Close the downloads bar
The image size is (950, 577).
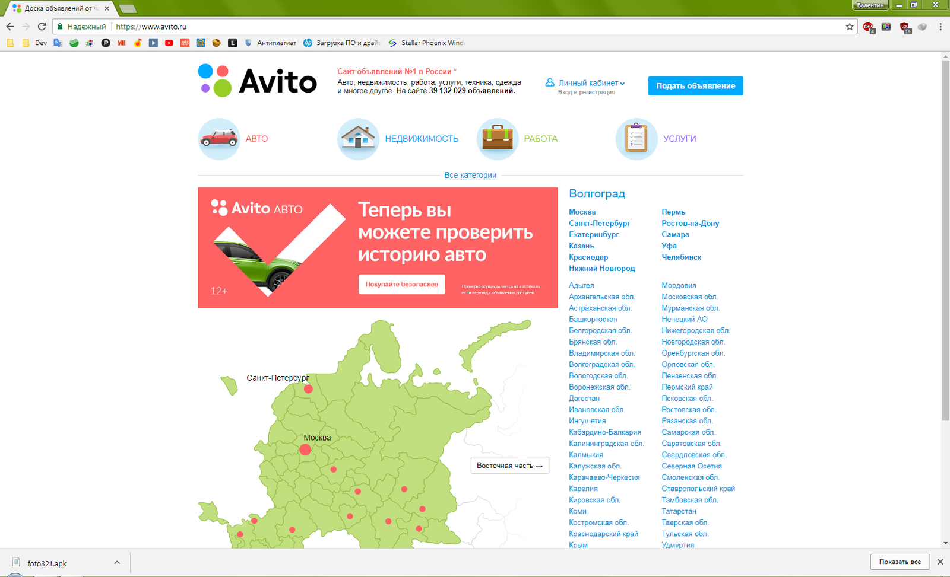pyautogui.click(x=940, y=562)
